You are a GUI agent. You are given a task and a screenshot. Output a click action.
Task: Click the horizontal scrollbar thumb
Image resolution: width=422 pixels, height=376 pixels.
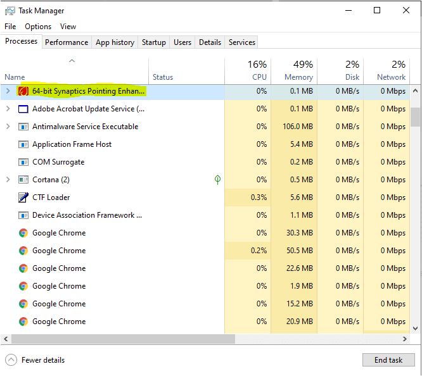124,339
